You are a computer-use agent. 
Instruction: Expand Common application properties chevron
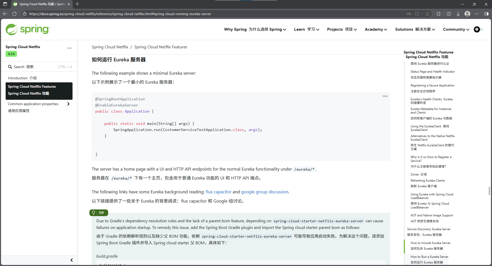[x=68, y=104]
